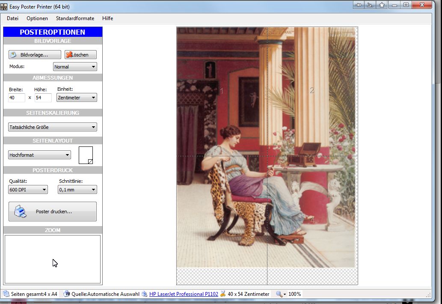Click the Easy Poster Printer app icon
This screenshot has width=442, height=304.
tap(4, 6)
